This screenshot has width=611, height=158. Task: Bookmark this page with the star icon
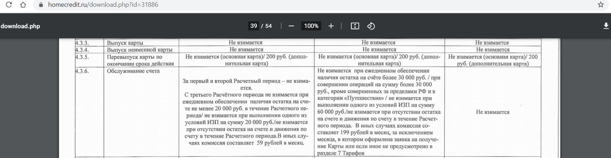click(x=601, y=5)
